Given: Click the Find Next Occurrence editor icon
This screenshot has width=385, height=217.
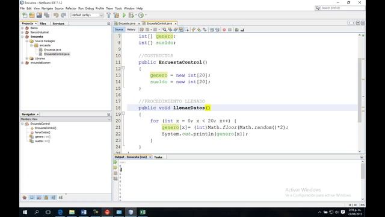Looking at the screenshot, I should 176,30.
